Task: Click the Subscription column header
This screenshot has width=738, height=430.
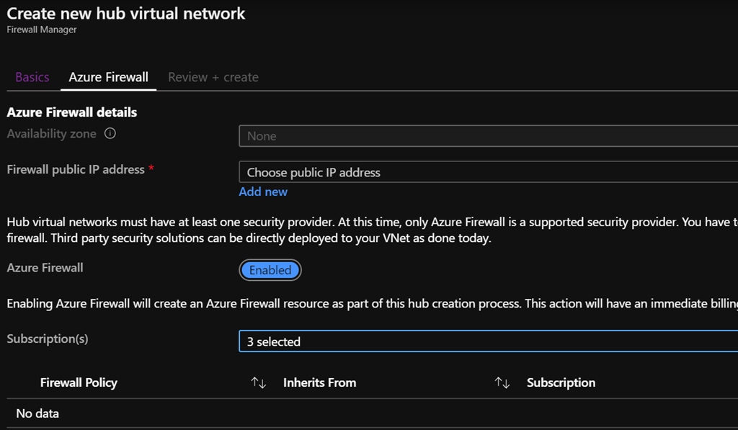Action: coord(561,382)
